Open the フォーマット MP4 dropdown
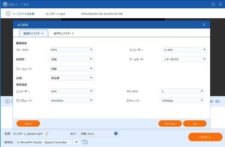Viewport: 225px width, 147px height. tap(71, 50)
